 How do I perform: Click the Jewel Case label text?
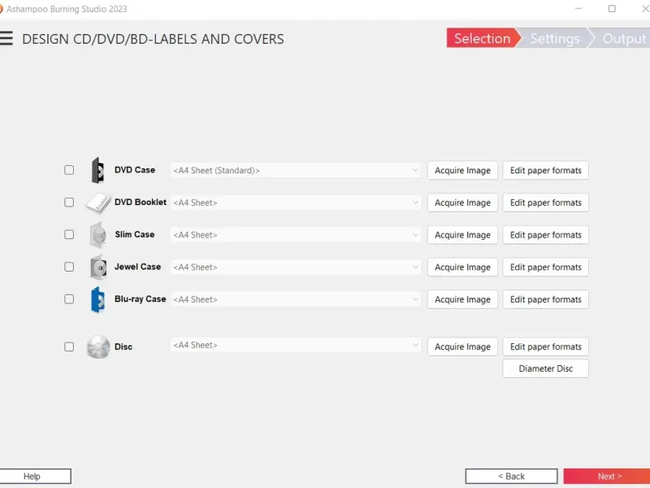click(137, 267)
